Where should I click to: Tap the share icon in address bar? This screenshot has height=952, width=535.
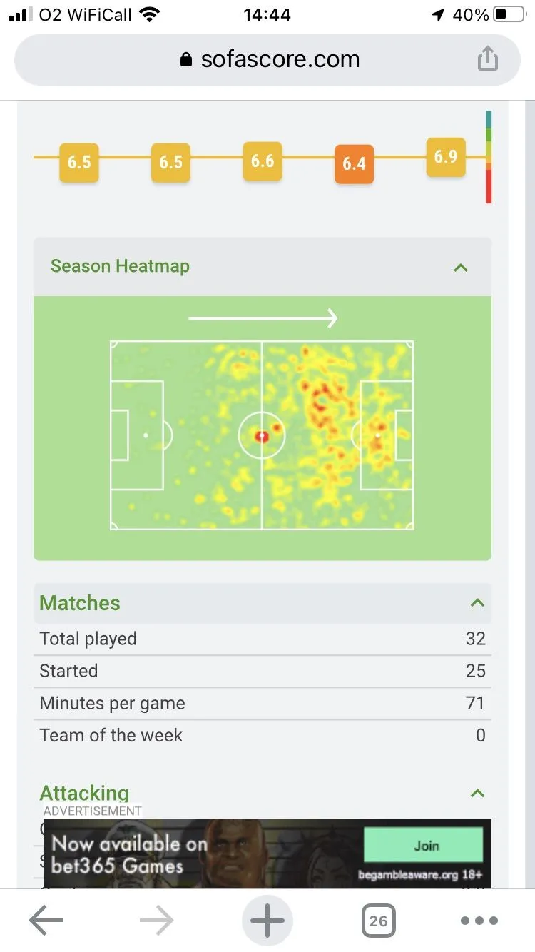(x=487, y=59)
